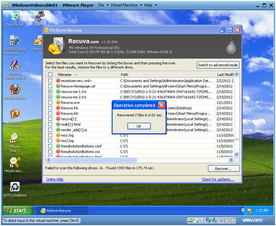Open the putty desktop icon
276x226 pixels.
(x=39, y=19)
